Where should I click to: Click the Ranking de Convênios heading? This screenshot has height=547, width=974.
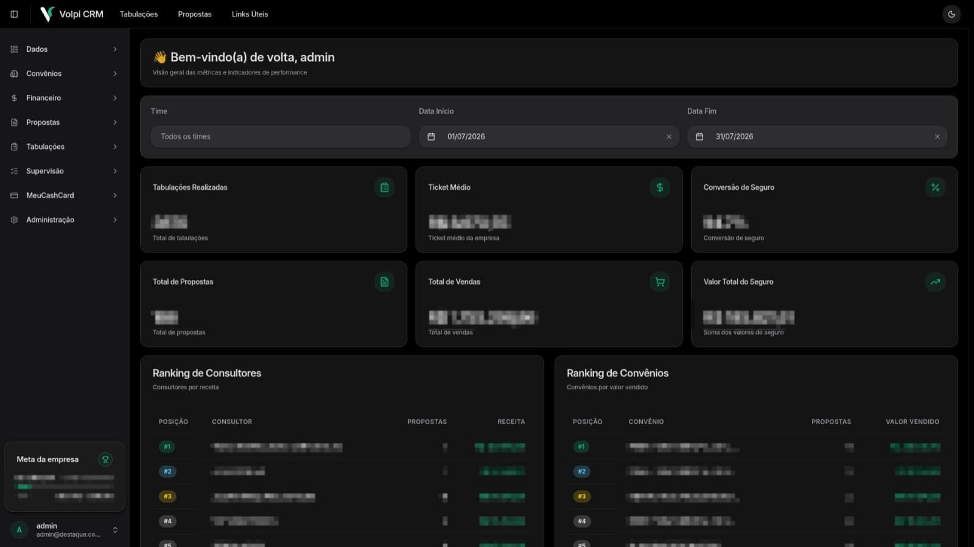[617, 373]
